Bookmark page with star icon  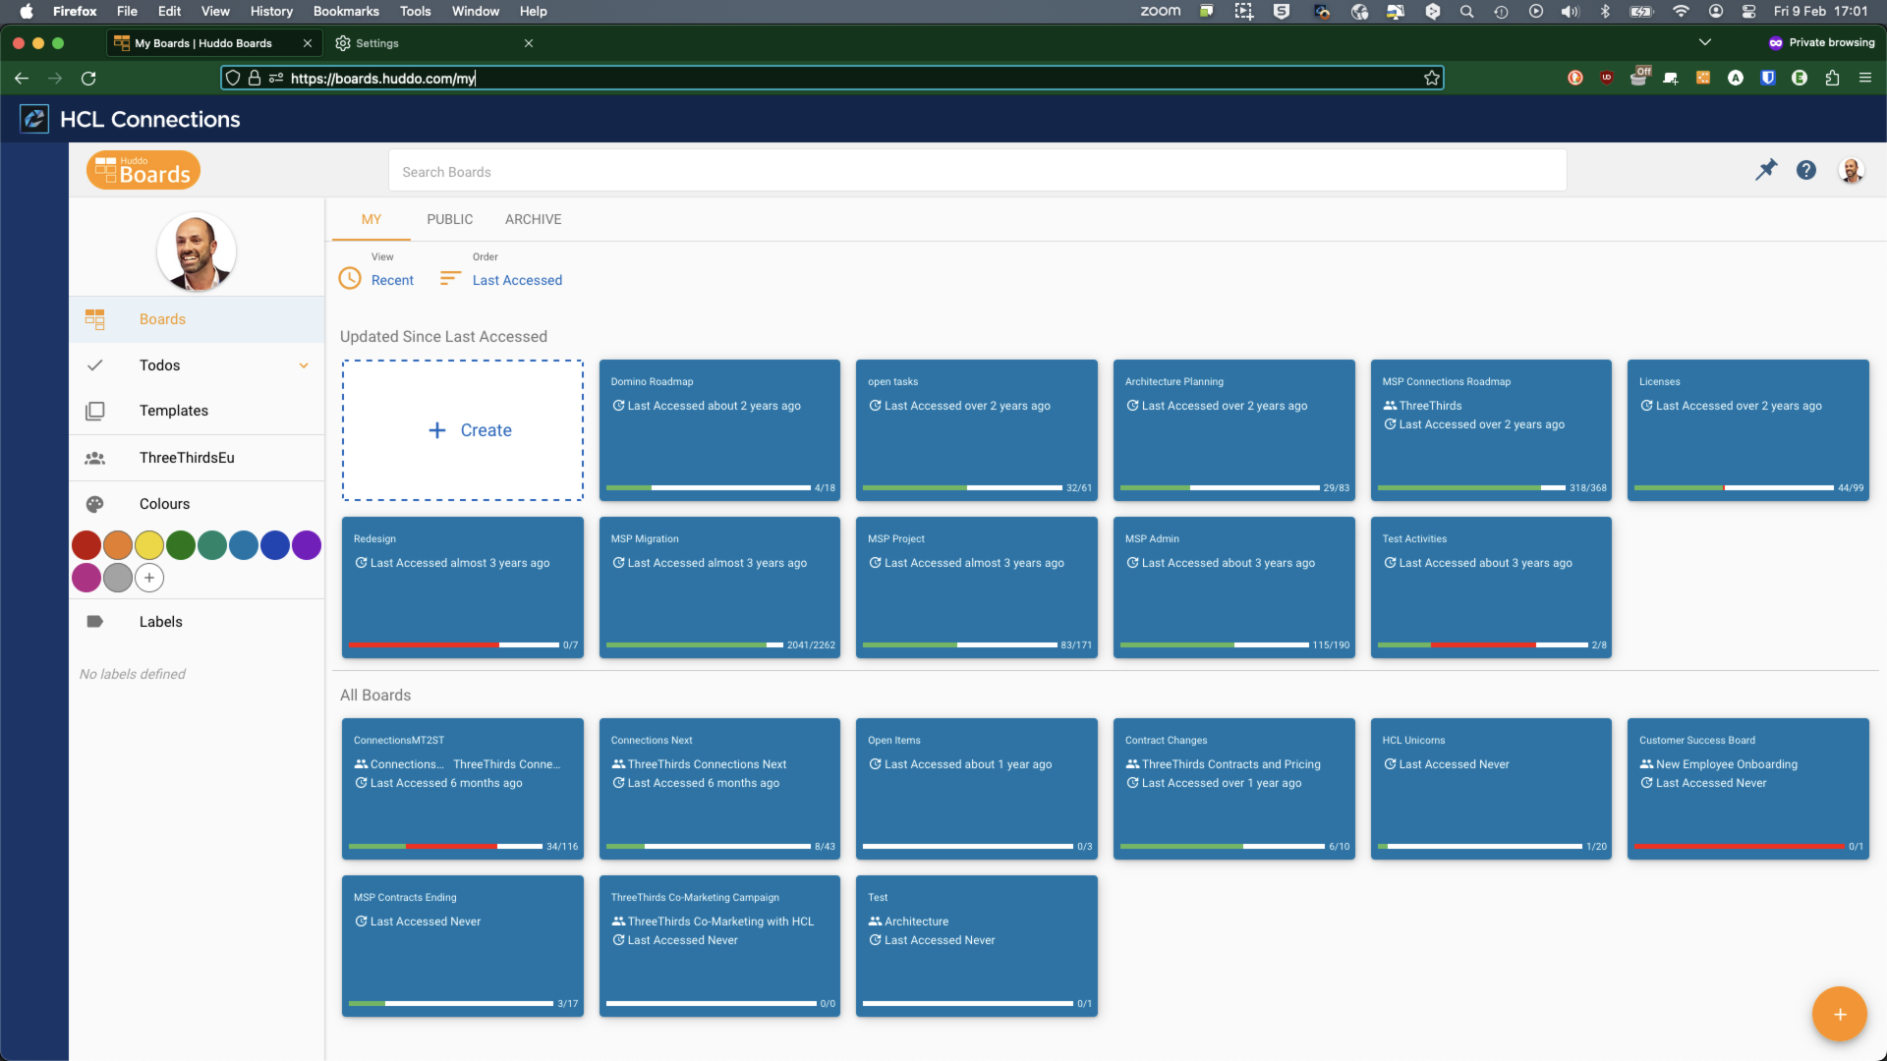[1432, 79]
